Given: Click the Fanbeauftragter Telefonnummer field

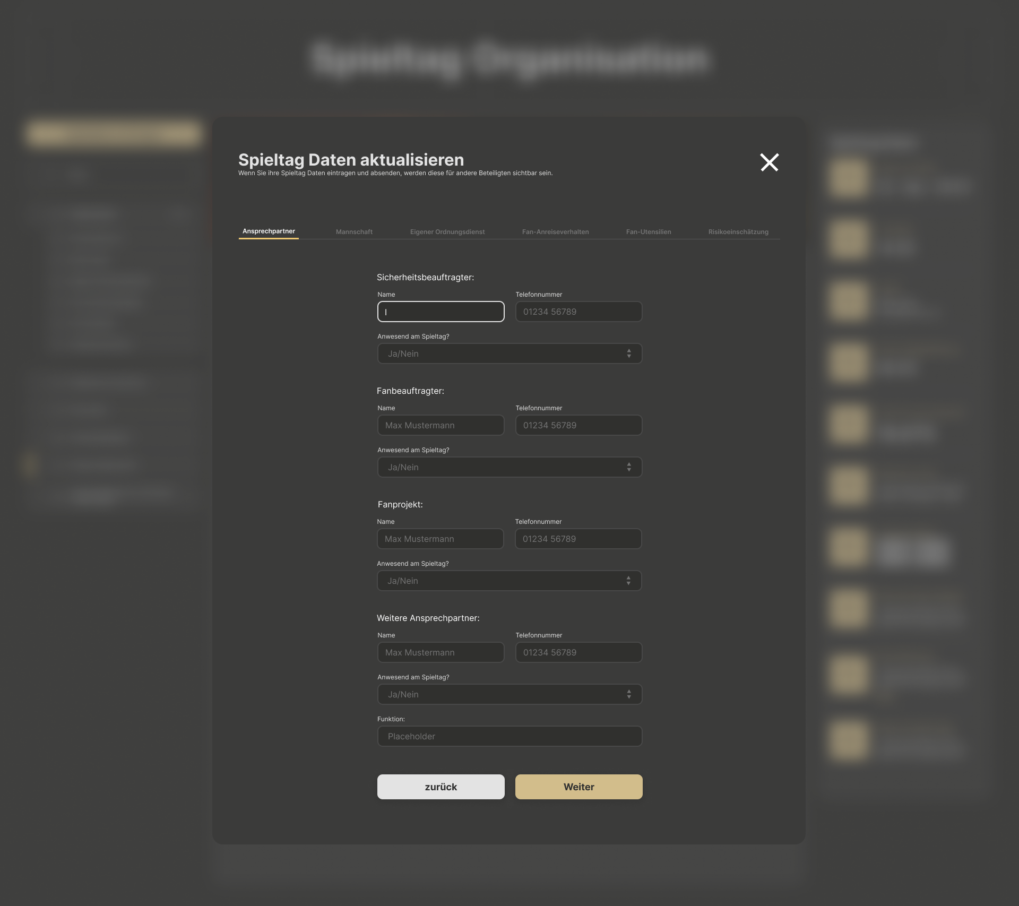Looking at the screenshot, I should pos(578,425).
